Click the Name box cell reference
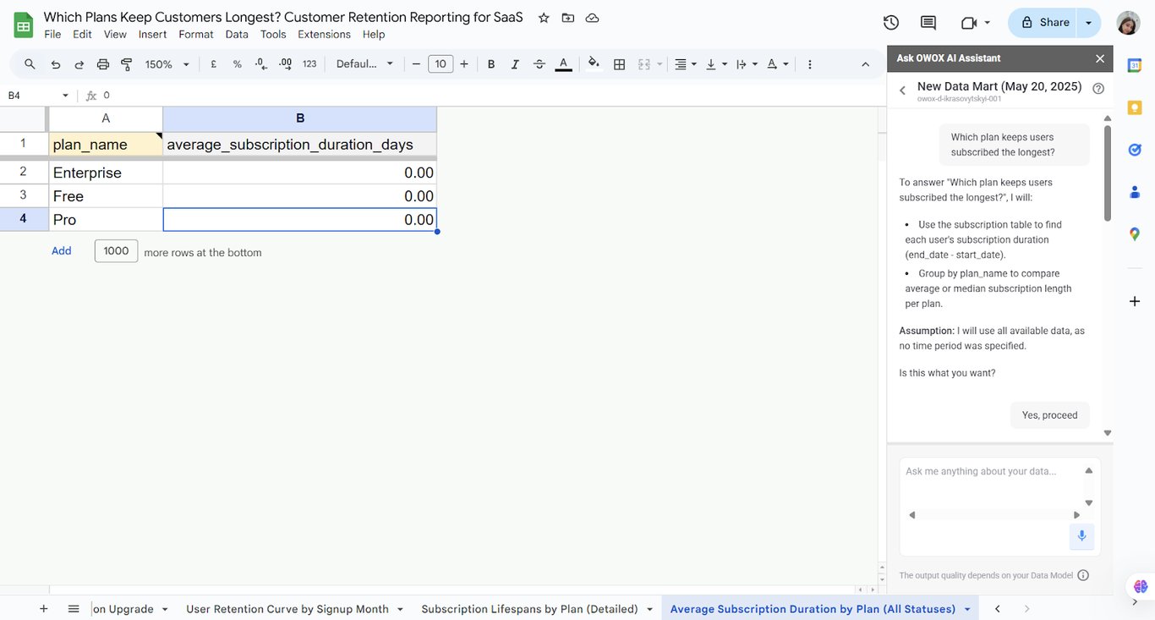This screenshot has width=1155, height=620. pyautogui.click(x=38, y=96)
